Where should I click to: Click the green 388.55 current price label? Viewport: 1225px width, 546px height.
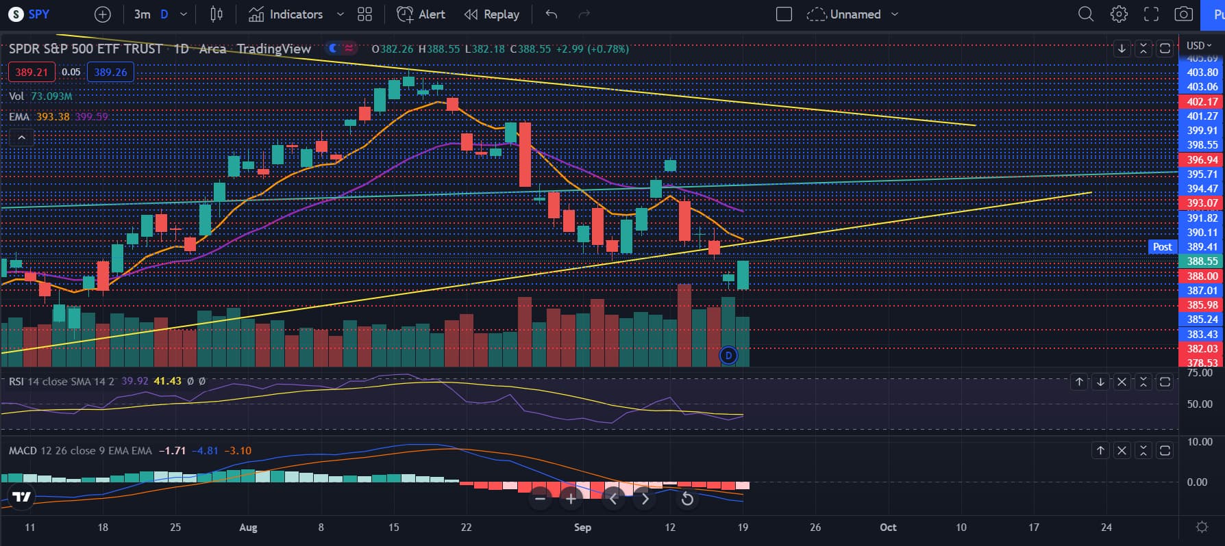[x=1202, y=261]
